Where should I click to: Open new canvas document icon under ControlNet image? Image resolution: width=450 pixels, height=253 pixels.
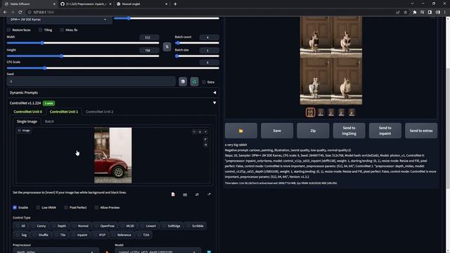coord(173,195)
